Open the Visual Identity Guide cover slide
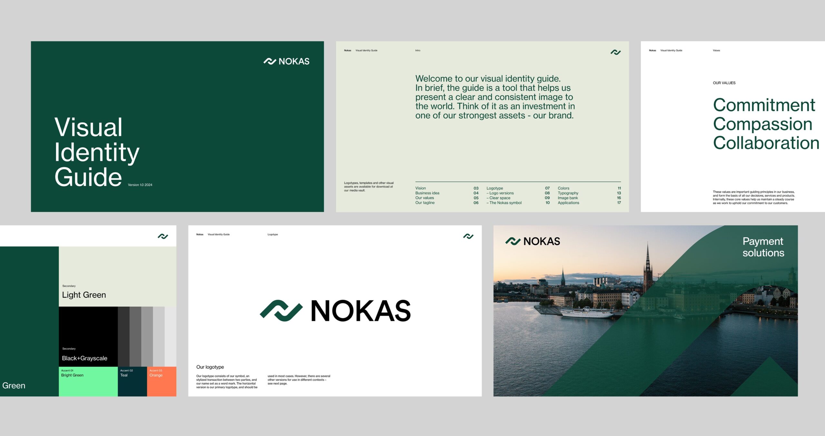 (x=177, y=126)
